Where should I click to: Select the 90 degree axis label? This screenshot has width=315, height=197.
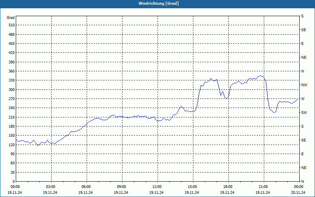[13, 154]
